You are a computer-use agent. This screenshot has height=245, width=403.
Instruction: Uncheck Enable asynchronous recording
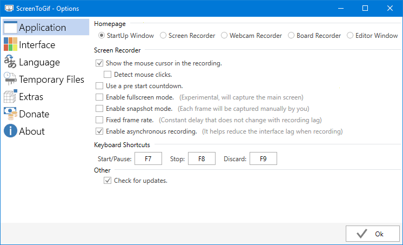[99, 131]
